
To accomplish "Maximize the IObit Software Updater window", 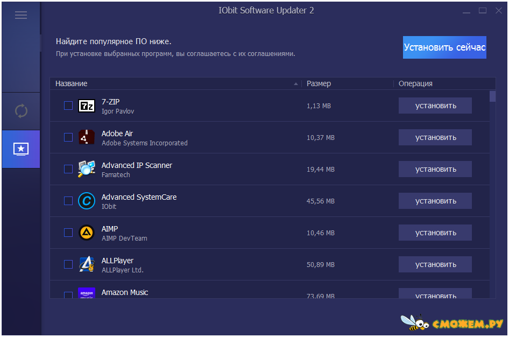I will tap(483, 11).
